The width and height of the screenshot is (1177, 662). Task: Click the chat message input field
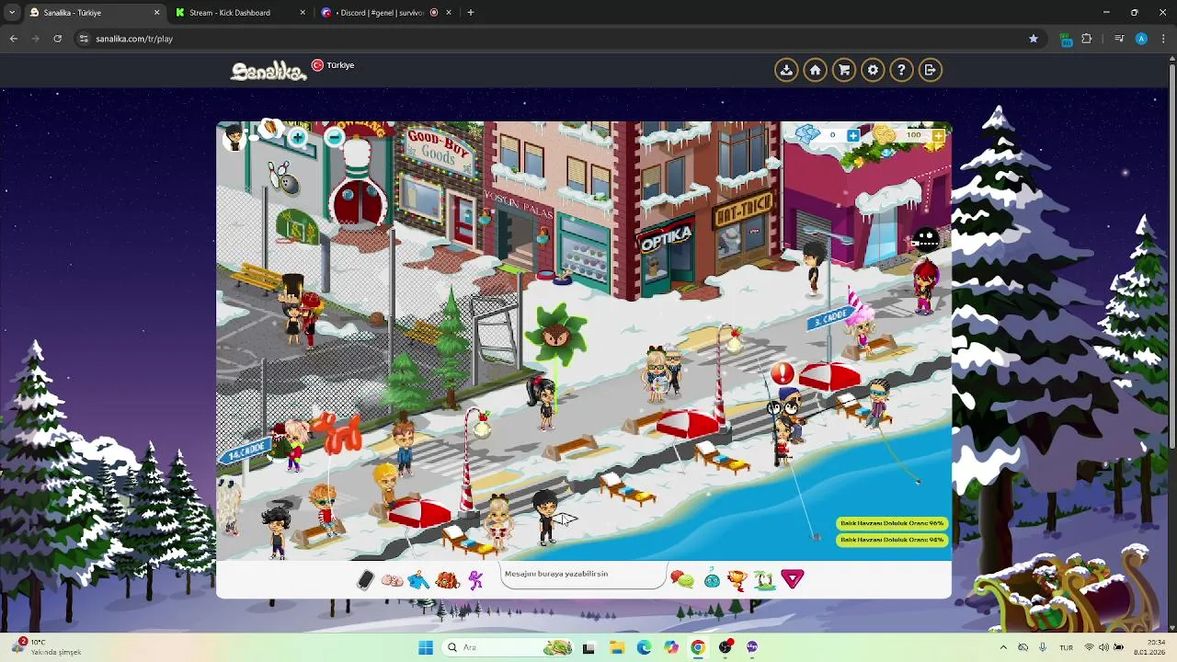(584, 575)
